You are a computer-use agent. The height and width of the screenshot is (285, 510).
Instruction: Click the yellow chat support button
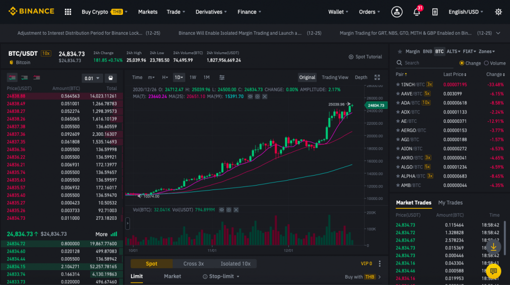tap(494, 271)
